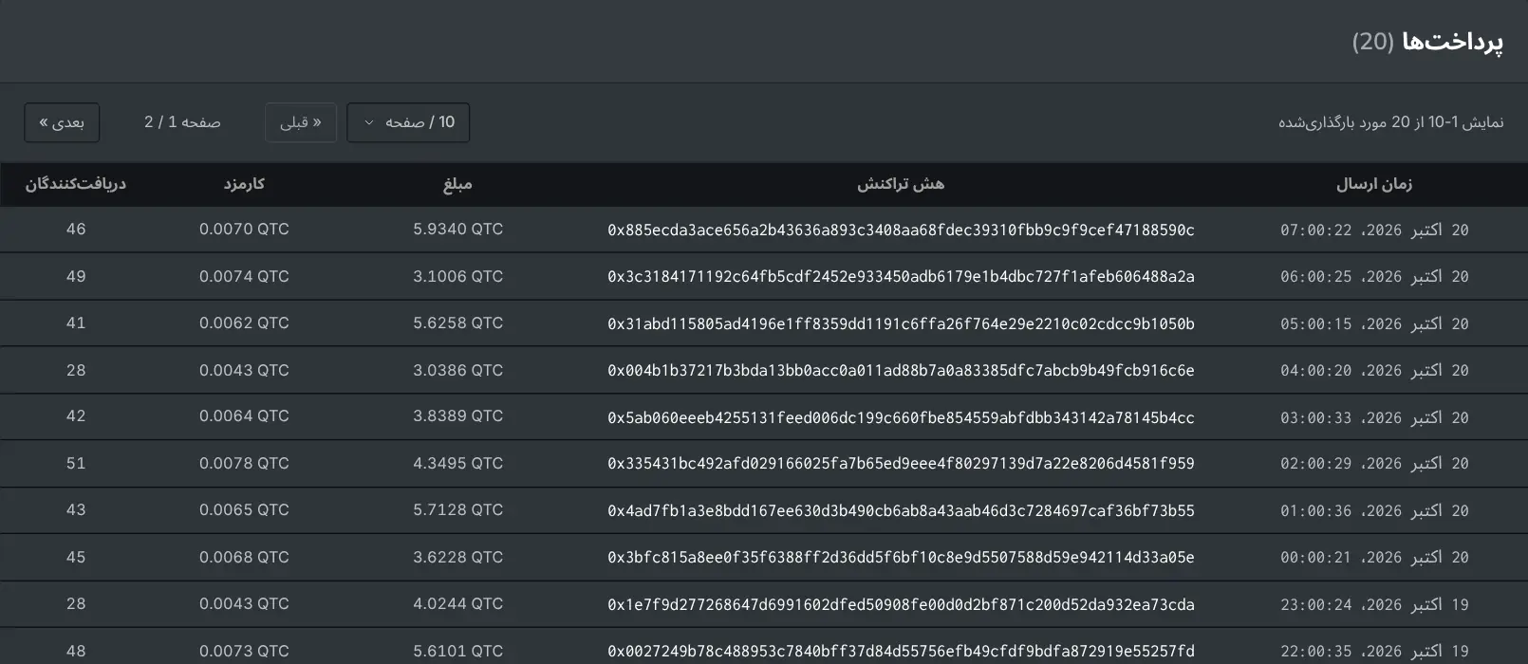Click the کارمزد column header
Screen dimensions: 1528x664
244,184
